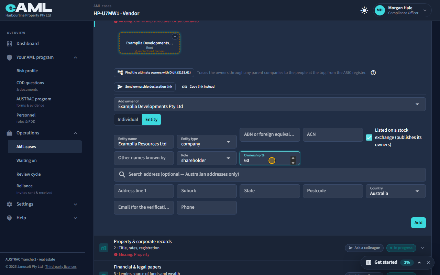Increase Ownership % with up stepper arrow
The image size is (440, 275).
[x=293, y=158]
